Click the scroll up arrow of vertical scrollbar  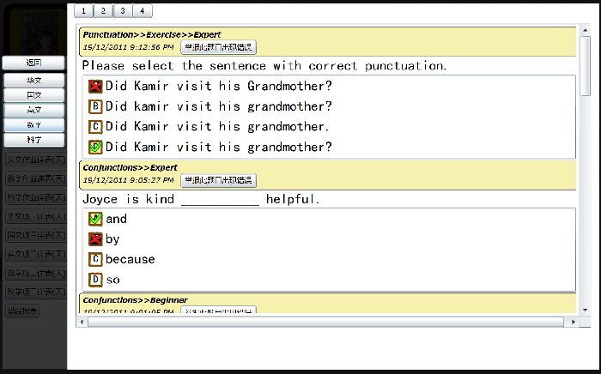coord(585,30)
